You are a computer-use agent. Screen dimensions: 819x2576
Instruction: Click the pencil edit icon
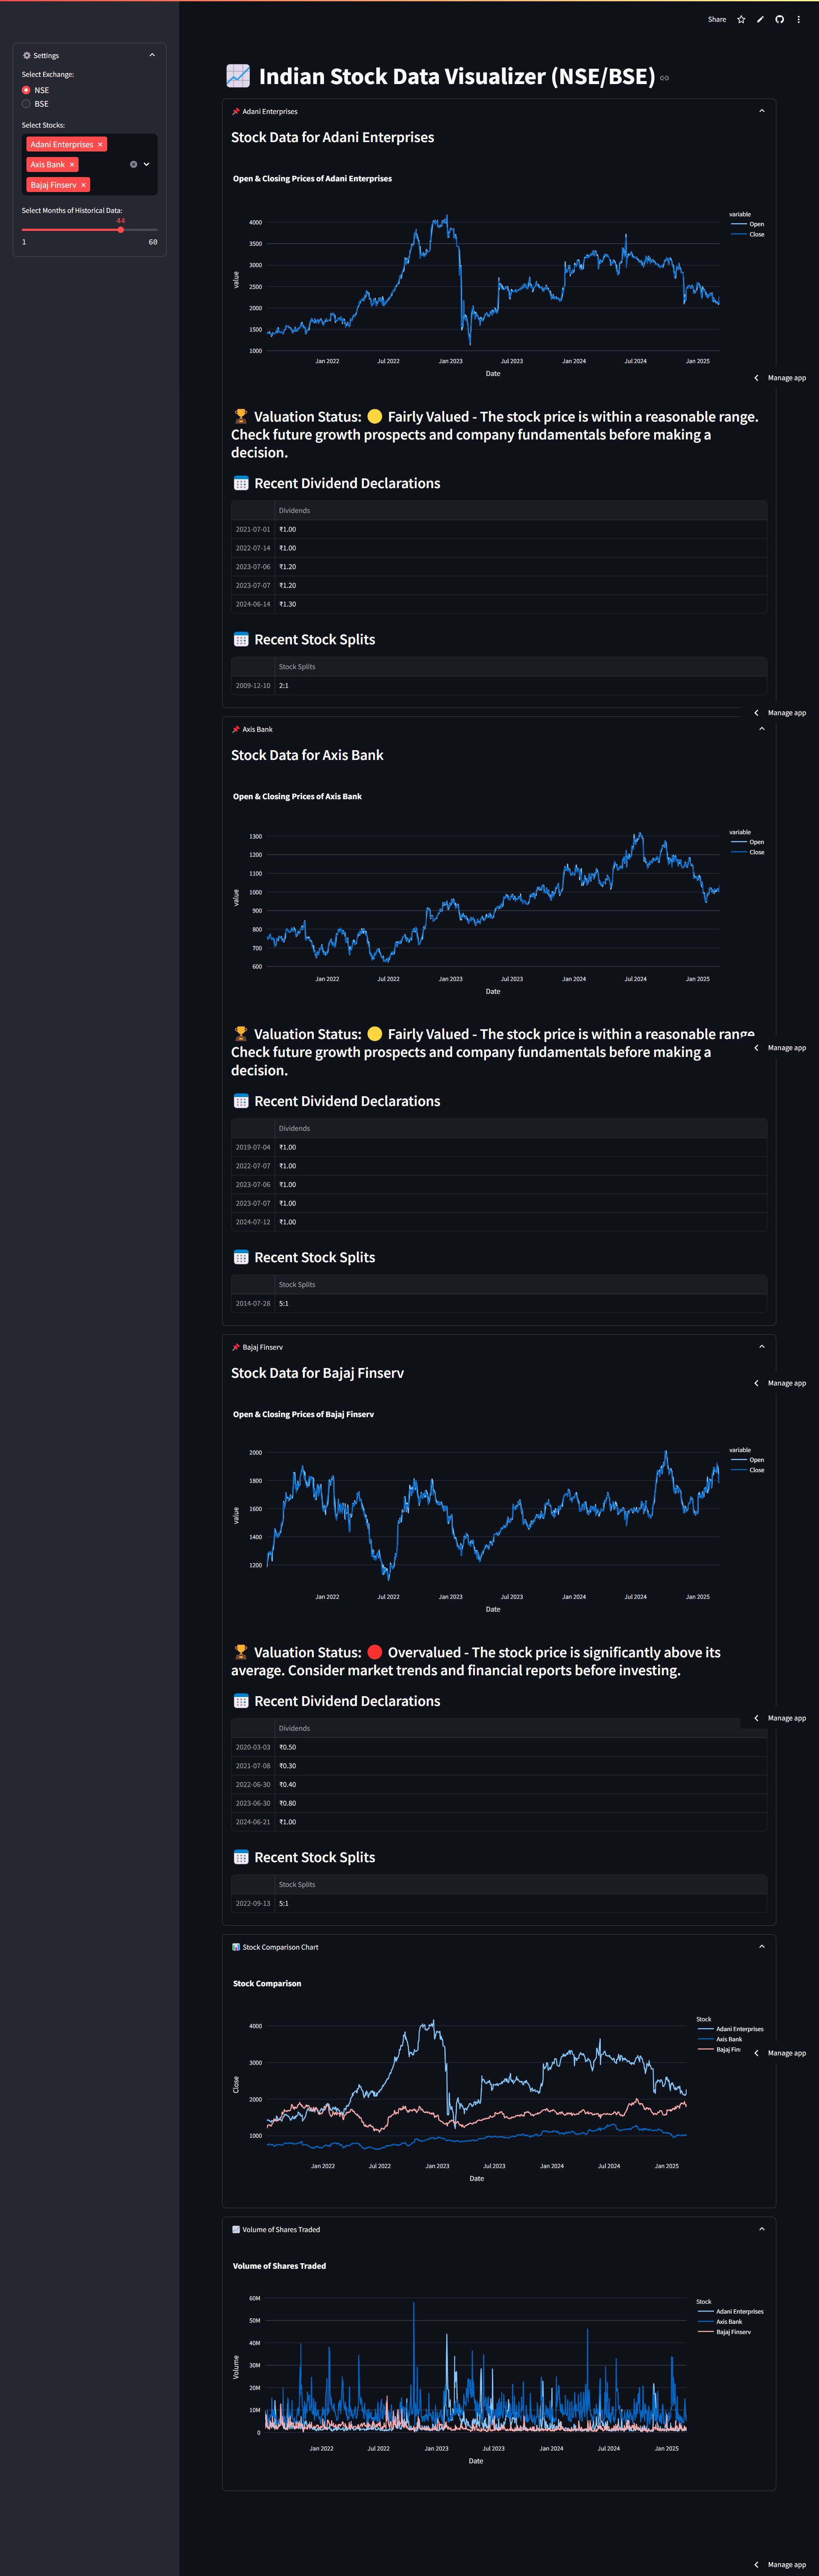point(760,19)
